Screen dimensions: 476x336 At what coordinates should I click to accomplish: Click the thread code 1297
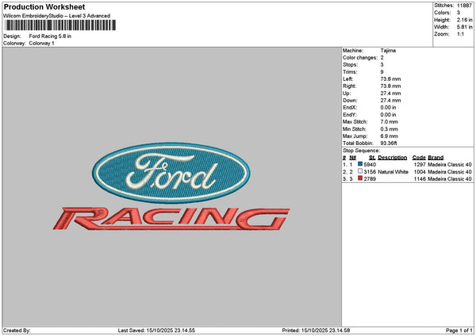(x=420, y=164)
